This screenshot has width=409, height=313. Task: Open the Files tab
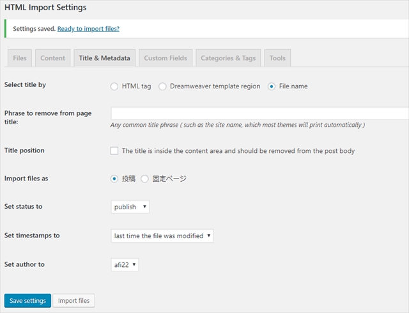[20, 58]
